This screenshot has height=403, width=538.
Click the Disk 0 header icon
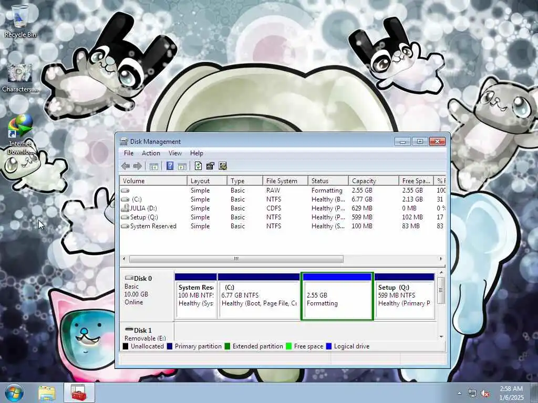tap(129, 278)
